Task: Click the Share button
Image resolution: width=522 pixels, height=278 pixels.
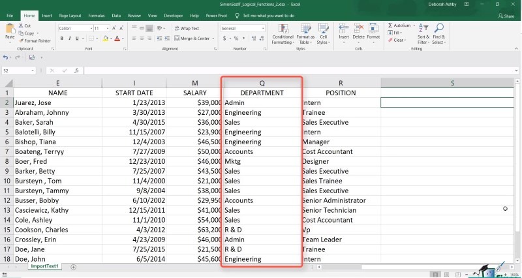Action: tap(505, 14)
